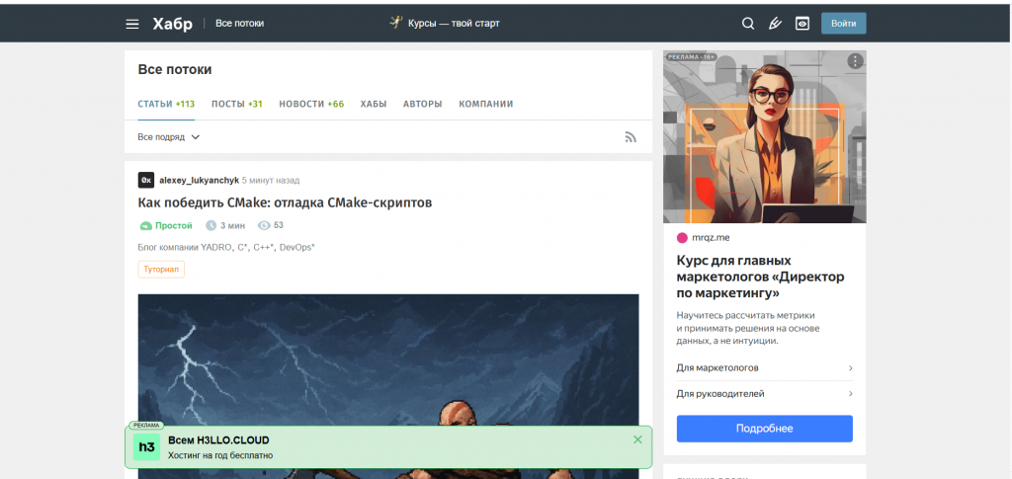
Task: Select the Статьи +113 tab
Action: coord(166,104)
